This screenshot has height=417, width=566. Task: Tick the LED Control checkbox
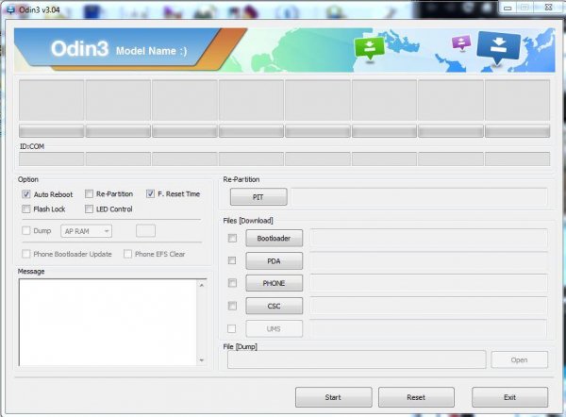click(x=89, y=209)
